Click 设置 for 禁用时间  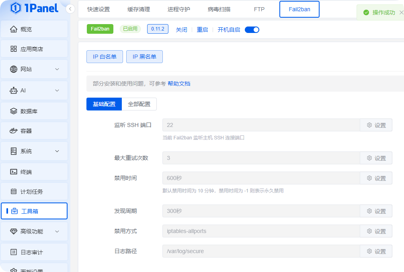pos(376,178)
